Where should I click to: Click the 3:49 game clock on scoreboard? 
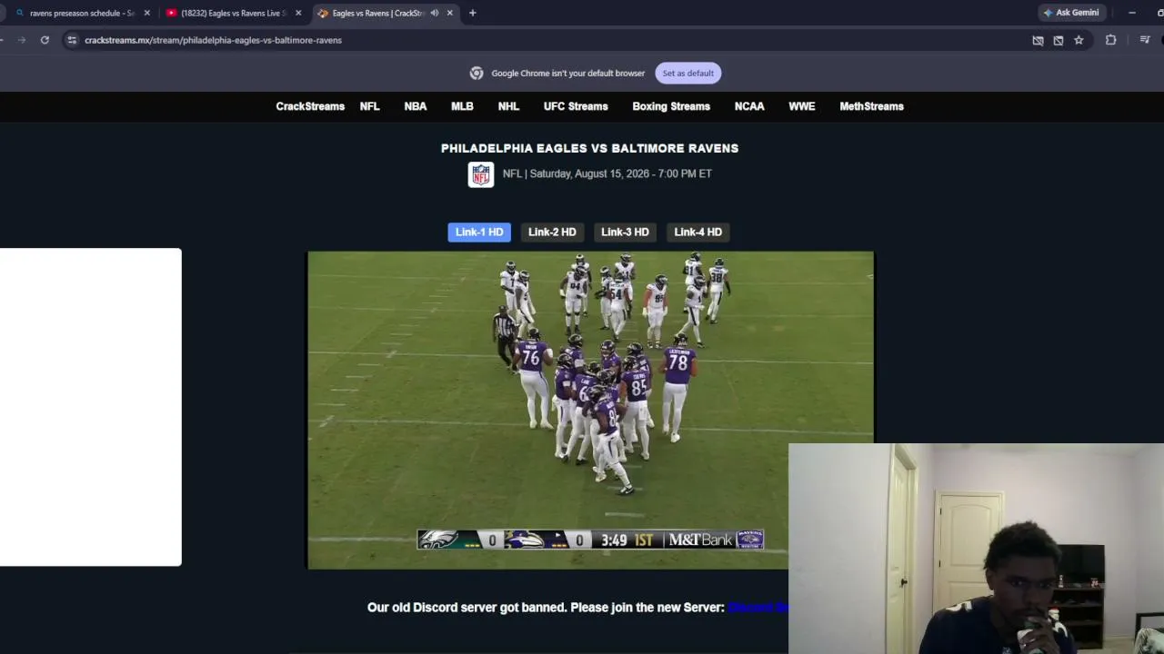coord(614,540)
